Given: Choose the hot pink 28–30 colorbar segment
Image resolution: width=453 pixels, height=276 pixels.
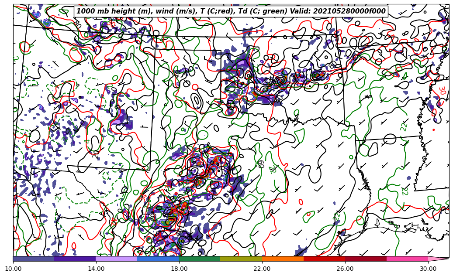Looking at the screenshot, I should click(407, 259).
